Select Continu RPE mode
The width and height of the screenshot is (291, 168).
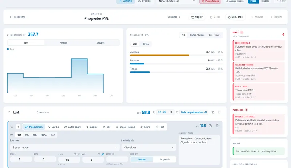click(x=141, y=159)
